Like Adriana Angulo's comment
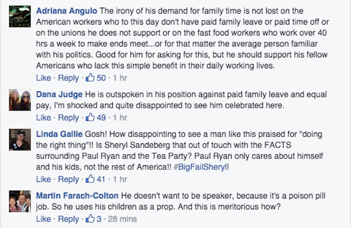 click(x=43, y=78)
